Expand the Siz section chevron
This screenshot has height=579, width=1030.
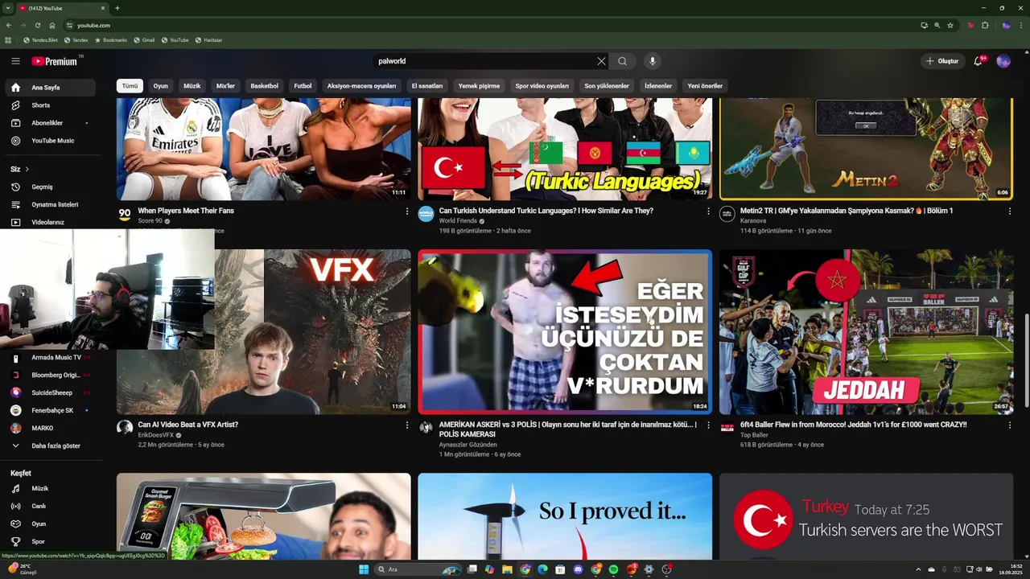coord(27,169)
